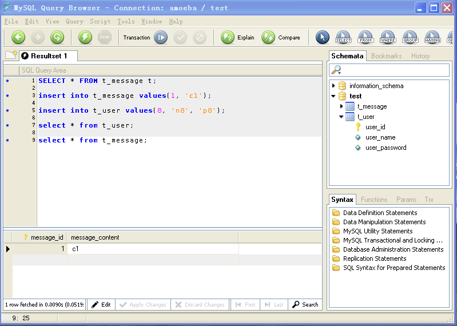
Task: Select the HAVING clause tool
Action: point(432,37)
